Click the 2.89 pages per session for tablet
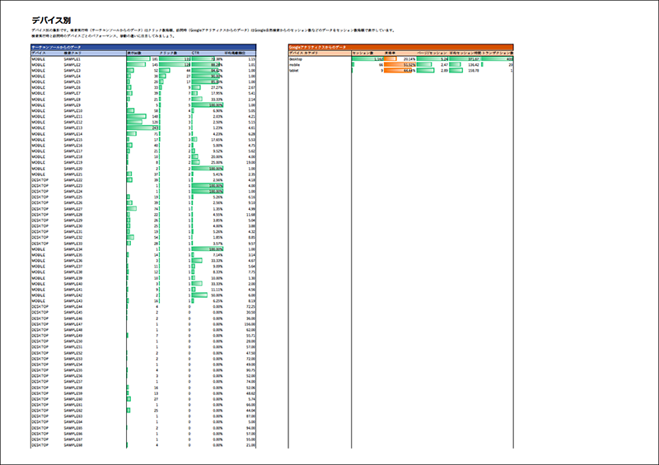This screenshot has width=659, height=465. click(444, 71)
